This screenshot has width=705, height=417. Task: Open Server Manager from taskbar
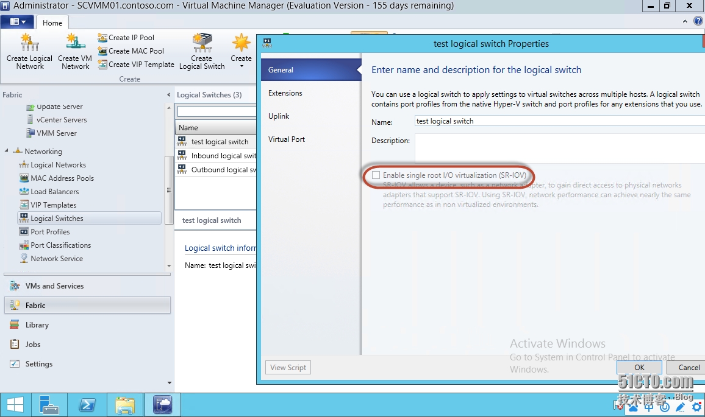49,405
